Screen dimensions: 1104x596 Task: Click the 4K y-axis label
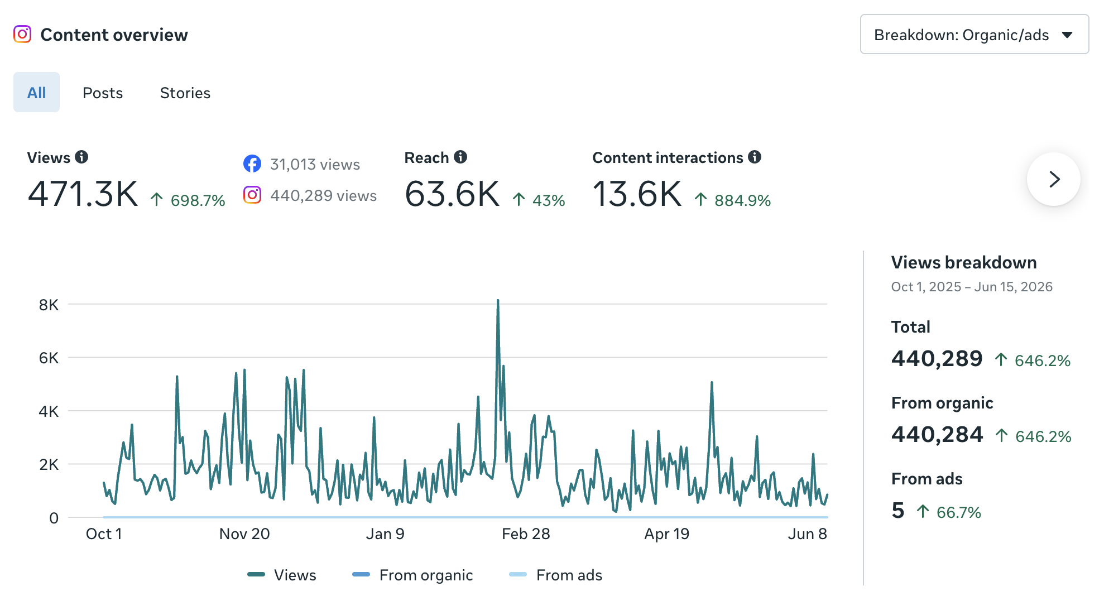(49, 411)
